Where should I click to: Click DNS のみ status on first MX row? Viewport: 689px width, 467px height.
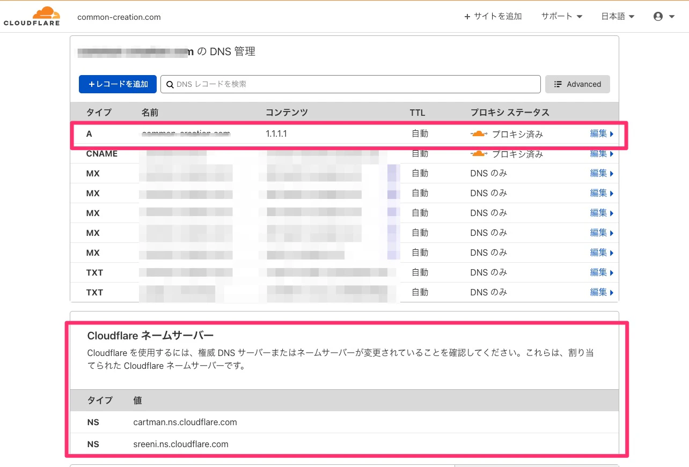tap(489, 174)
